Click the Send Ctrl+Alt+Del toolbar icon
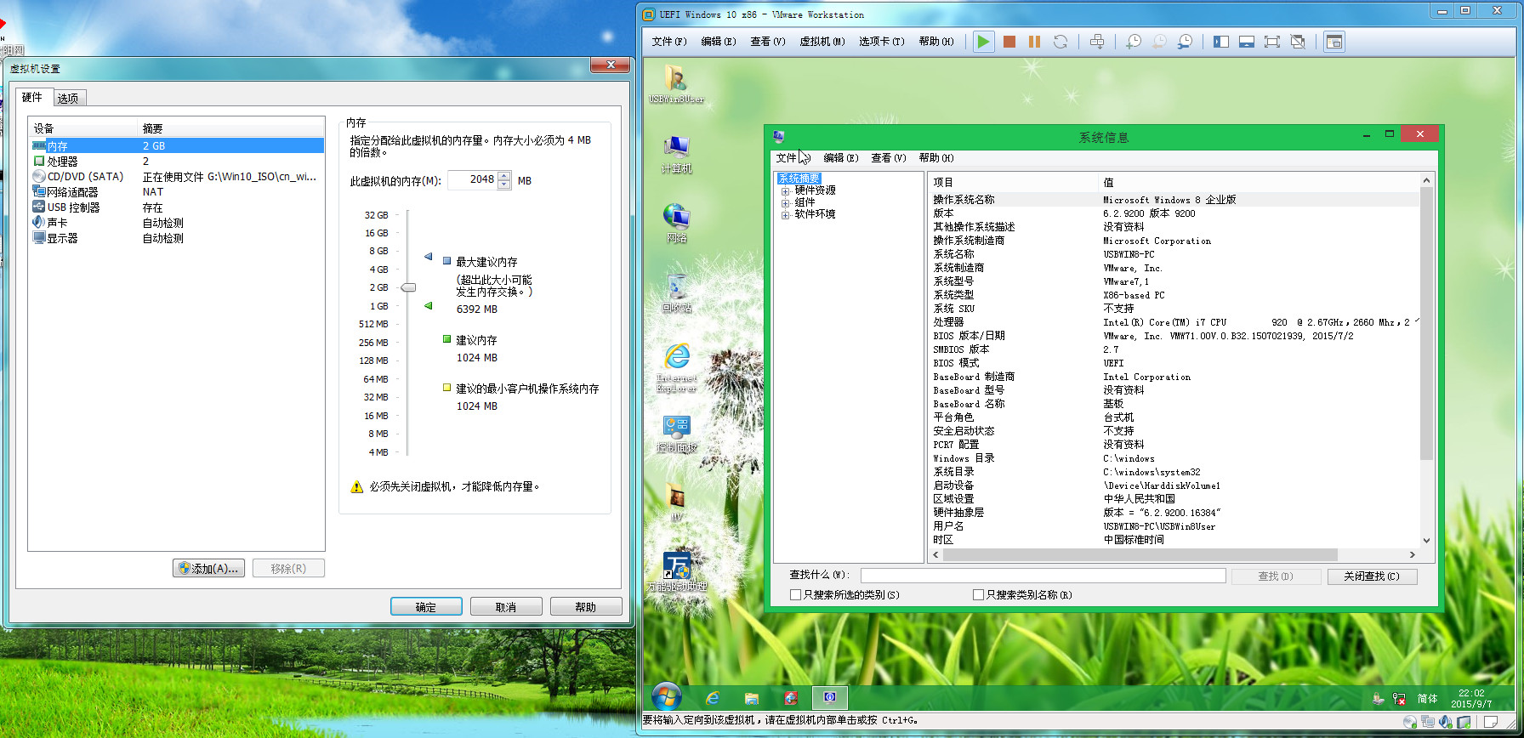The width and height of the screenshot is (1524, 738). [x=1098, y=42]
